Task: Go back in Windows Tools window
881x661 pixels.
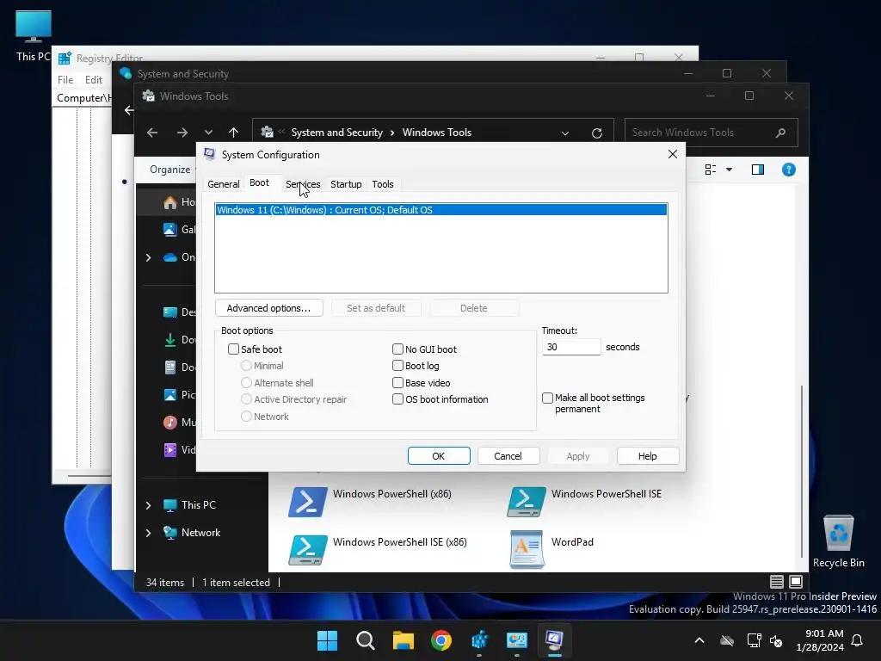Action: pos(151,133)
